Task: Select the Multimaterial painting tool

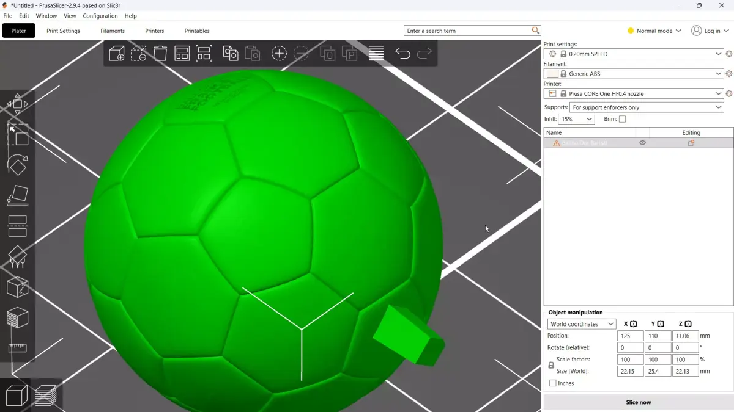Action: point(17,317)
